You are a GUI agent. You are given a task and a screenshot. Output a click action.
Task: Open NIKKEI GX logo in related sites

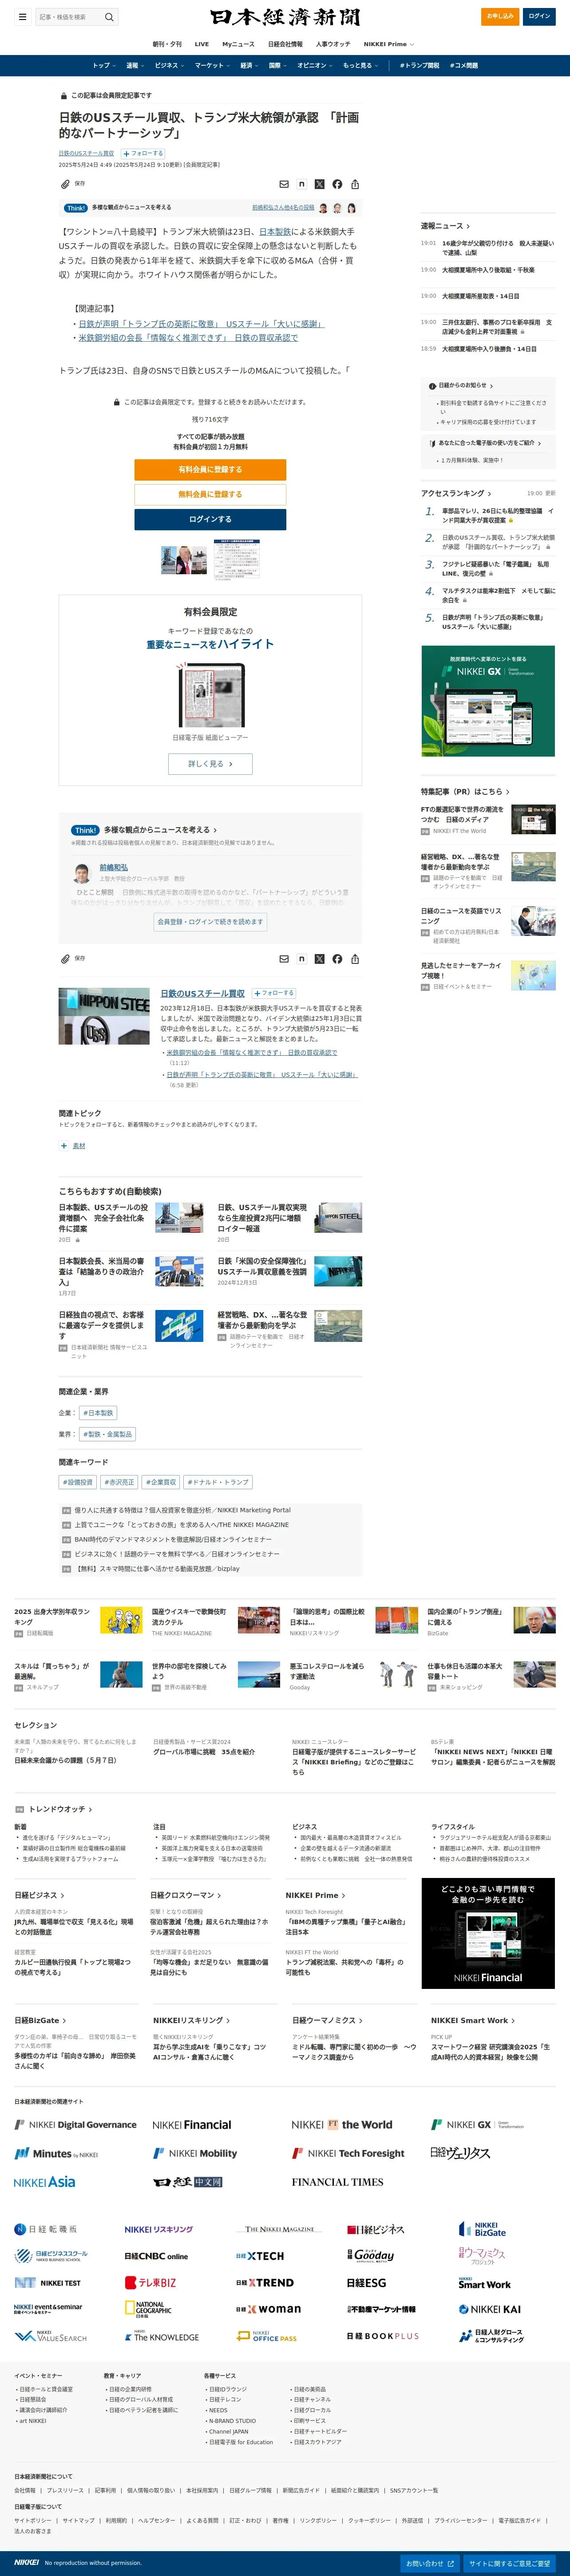(477, 2125)
